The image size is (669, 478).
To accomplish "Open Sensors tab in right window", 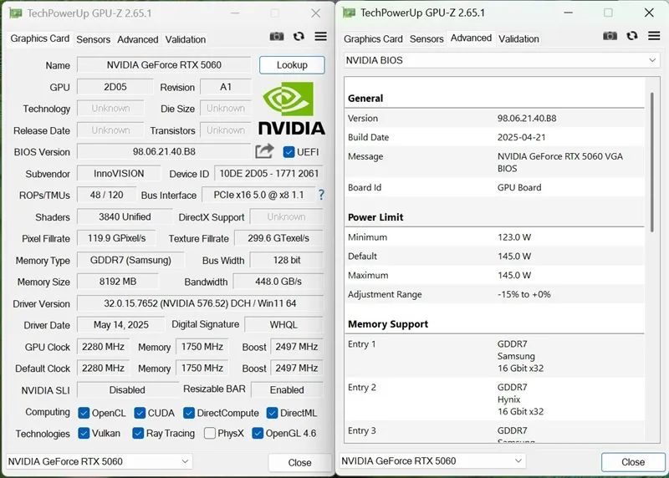I will point(426,38).
